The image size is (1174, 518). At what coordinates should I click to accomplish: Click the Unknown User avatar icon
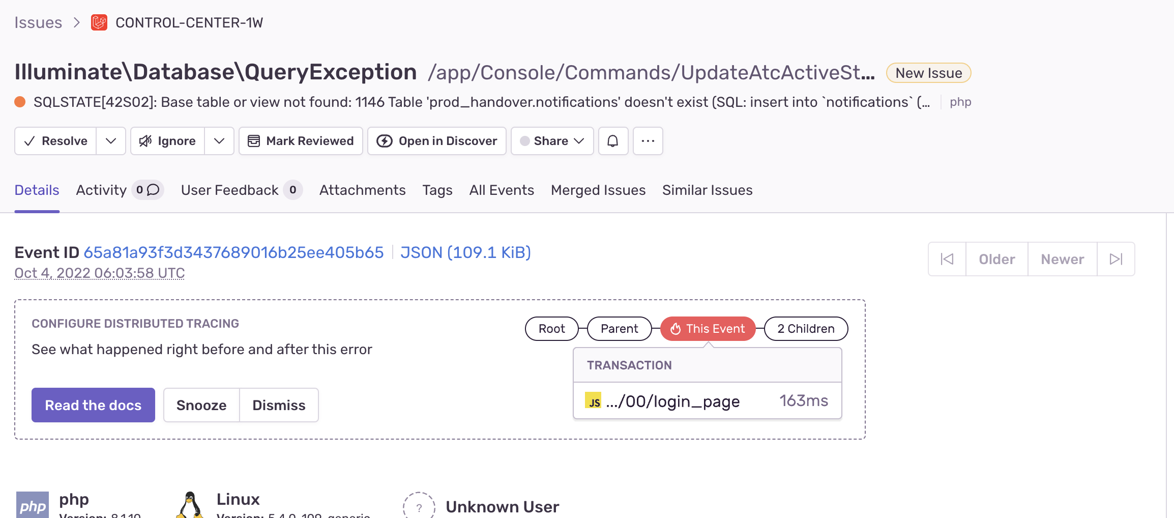pos(419,506)
